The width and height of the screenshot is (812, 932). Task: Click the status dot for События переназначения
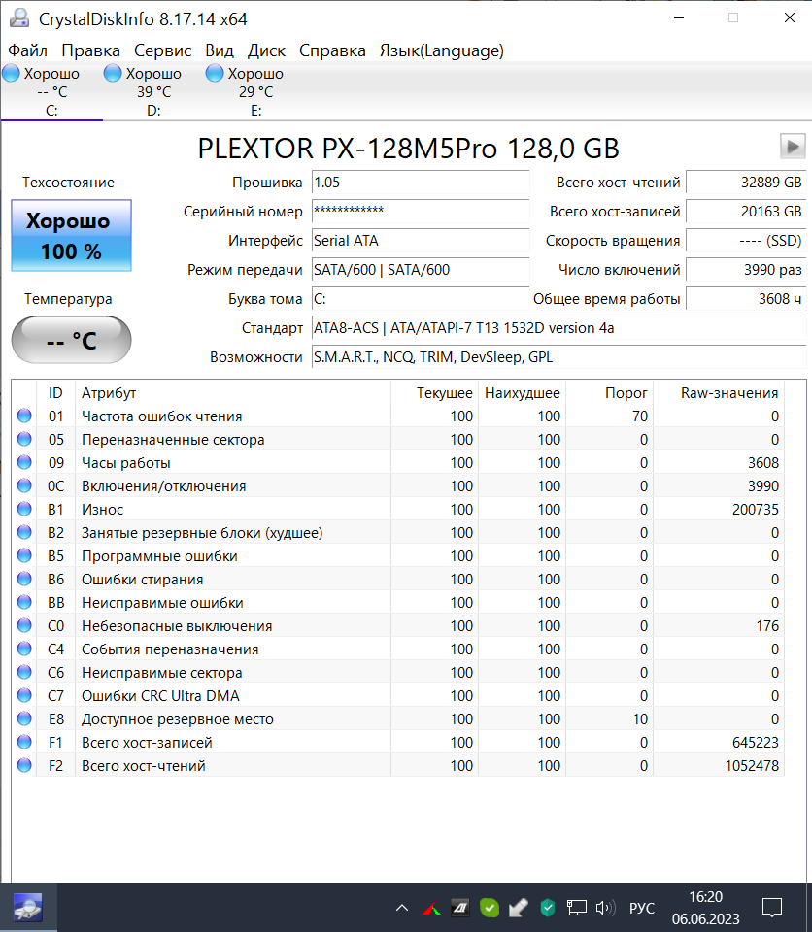24,649
